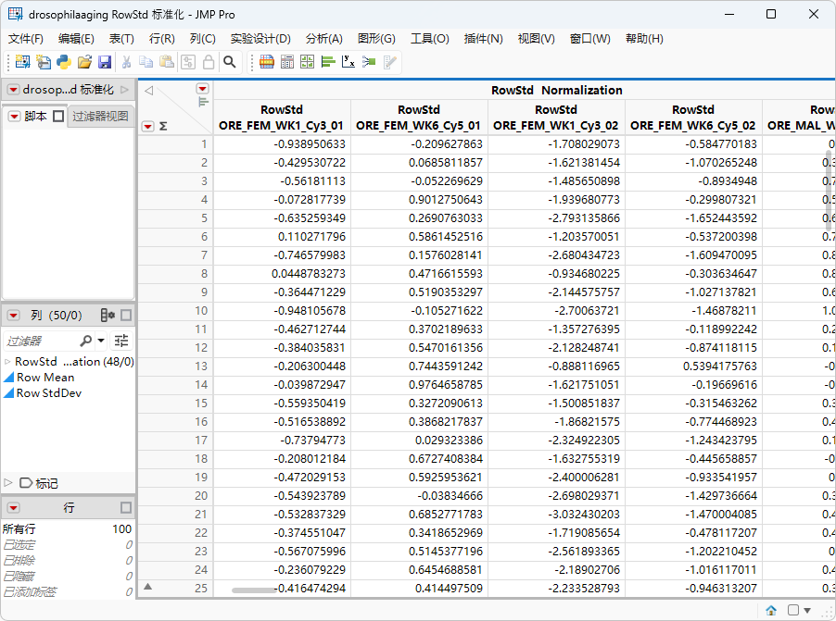
Task: Click the column properties icon next to column list
Action: click(x=108, y=316)
